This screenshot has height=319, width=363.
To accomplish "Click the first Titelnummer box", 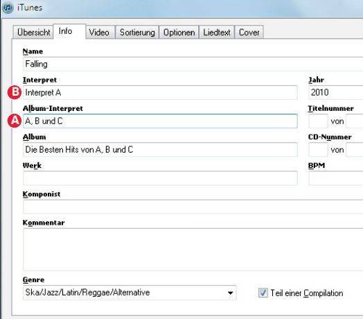I will tap(319, 121).
